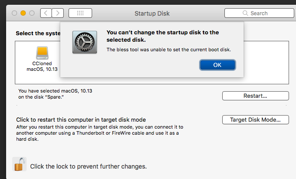Click the Restart... button

click(255, 96)
